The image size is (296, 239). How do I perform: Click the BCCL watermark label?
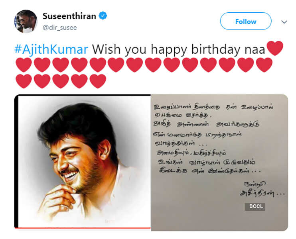pyautogui.click(x=255, y=207)
